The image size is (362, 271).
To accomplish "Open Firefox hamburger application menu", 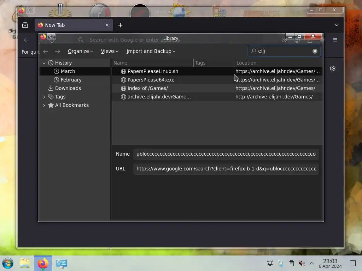I will 335,40.
